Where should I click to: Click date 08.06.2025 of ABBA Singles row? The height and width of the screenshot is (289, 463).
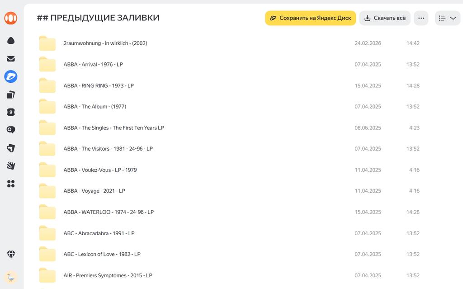[x=368, y=128]
